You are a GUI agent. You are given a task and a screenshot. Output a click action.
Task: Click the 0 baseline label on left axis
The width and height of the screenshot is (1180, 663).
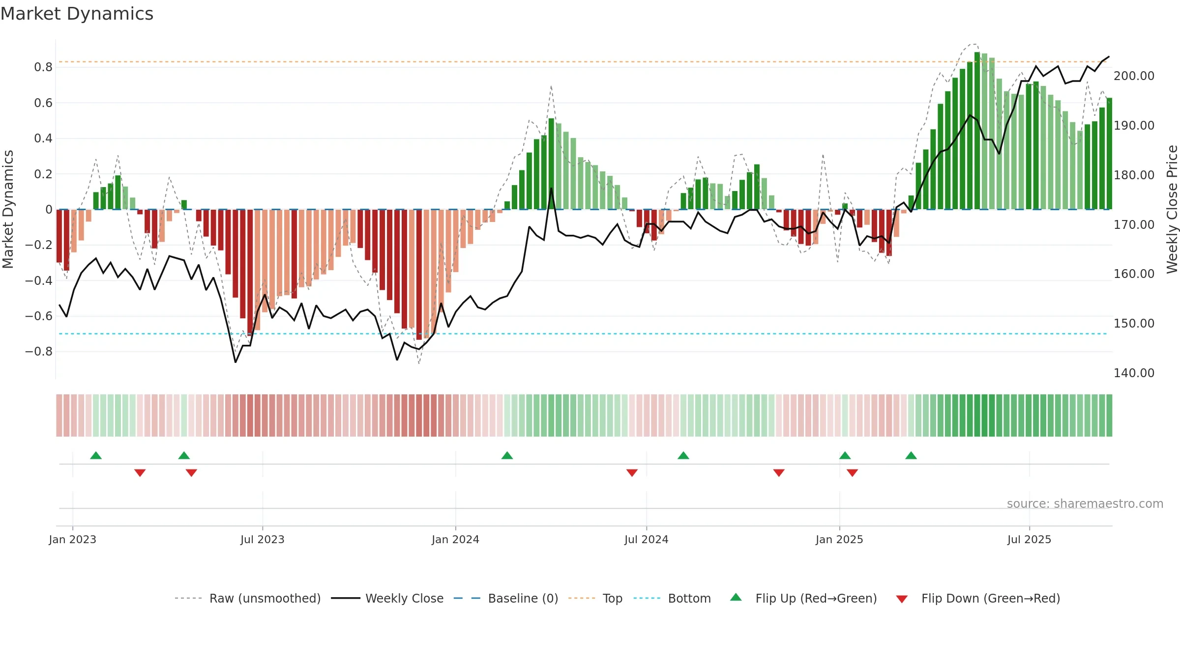pos(49,209)
